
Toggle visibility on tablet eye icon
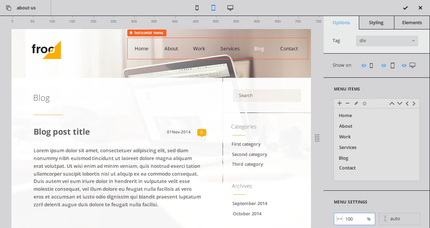pos(384,65)
